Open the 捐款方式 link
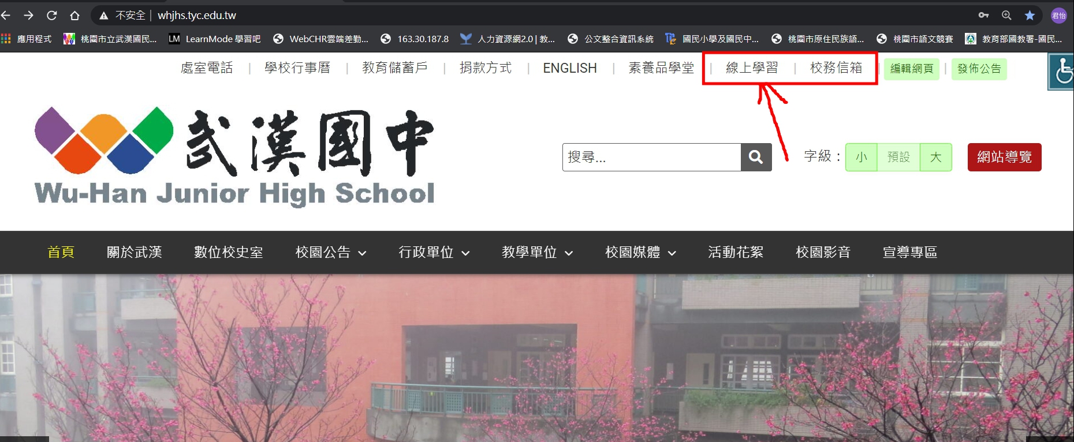 coord(486,68)
